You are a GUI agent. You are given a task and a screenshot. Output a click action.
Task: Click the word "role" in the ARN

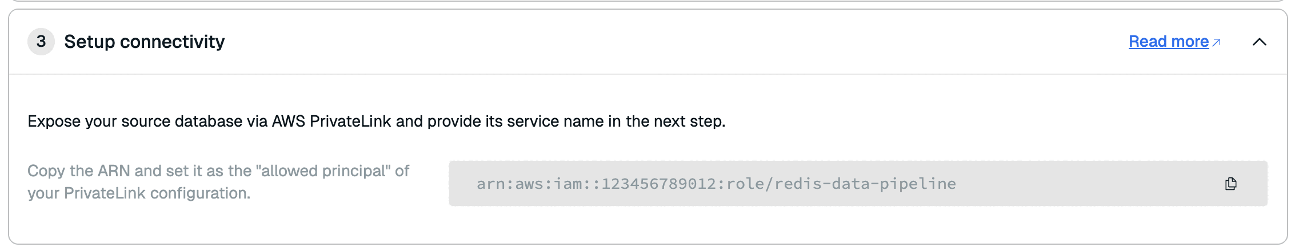click(x=745, y=184)
